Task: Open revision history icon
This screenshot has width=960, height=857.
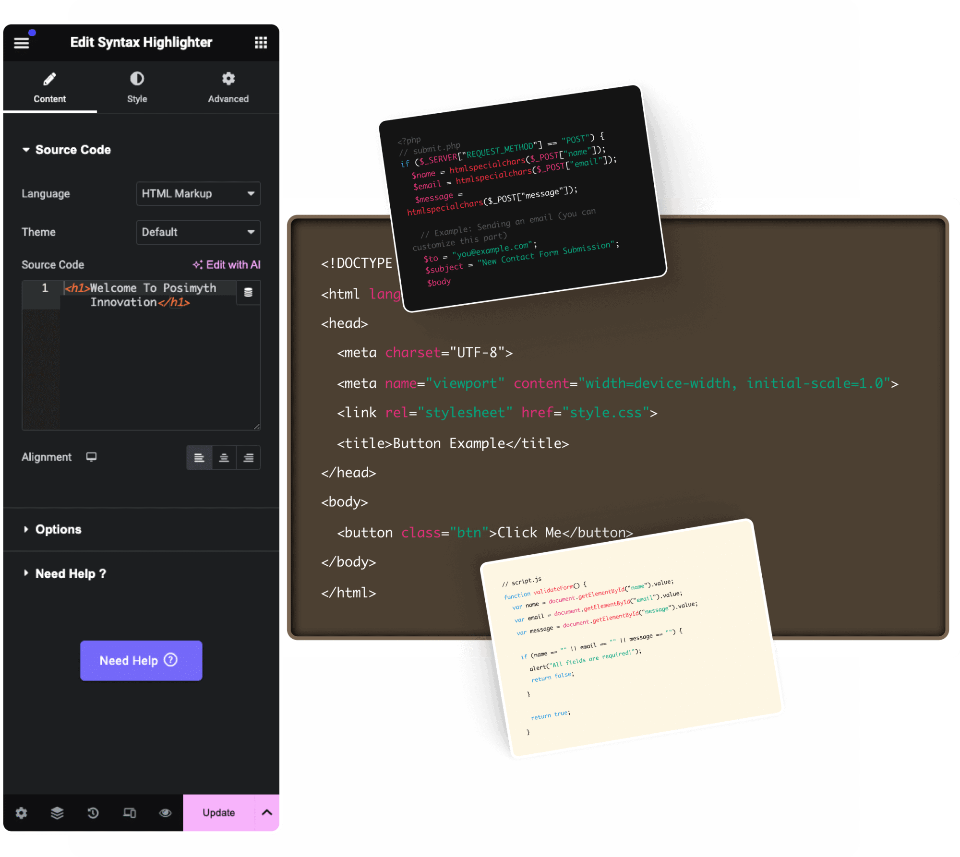Action: pos(93,812)
